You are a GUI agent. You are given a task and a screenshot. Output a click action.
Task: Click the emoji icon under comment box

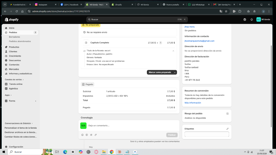coord(82,135)
